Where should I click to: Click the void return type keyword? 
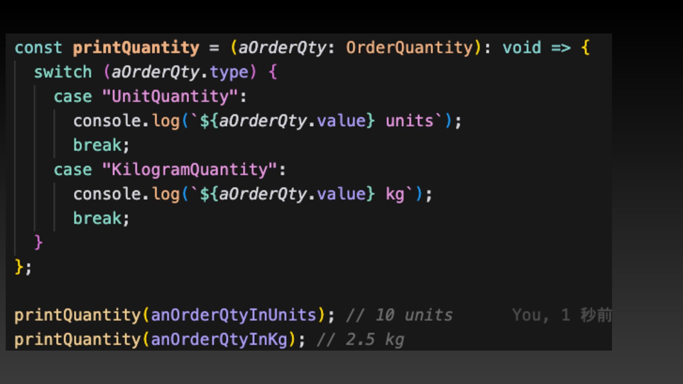click(x=522, y=48)
